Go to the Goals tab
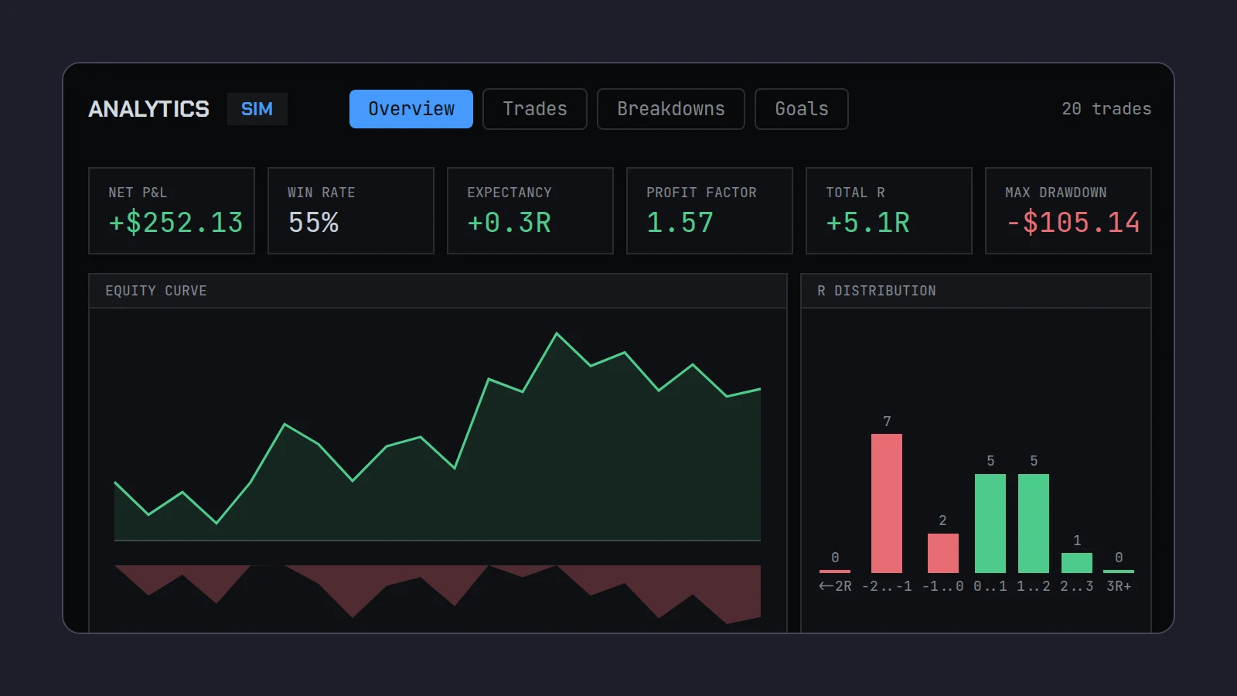1237x696 pixels. point(802,109)
